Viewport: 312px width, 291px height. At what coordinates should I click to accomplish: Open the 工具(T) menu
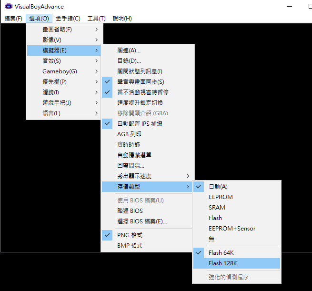(x=97, y=19)
